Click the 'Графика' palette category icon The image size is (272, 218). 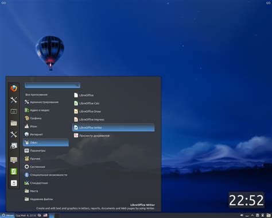(27, 118)
